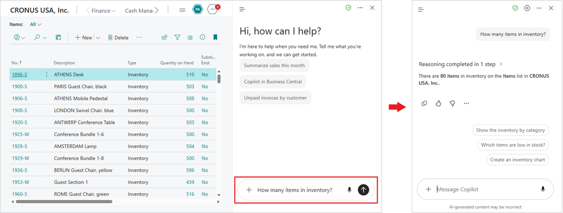Screen dimensions: 563x213
Task: Click the Quantity on Hand column header
Action: point(177,63)
